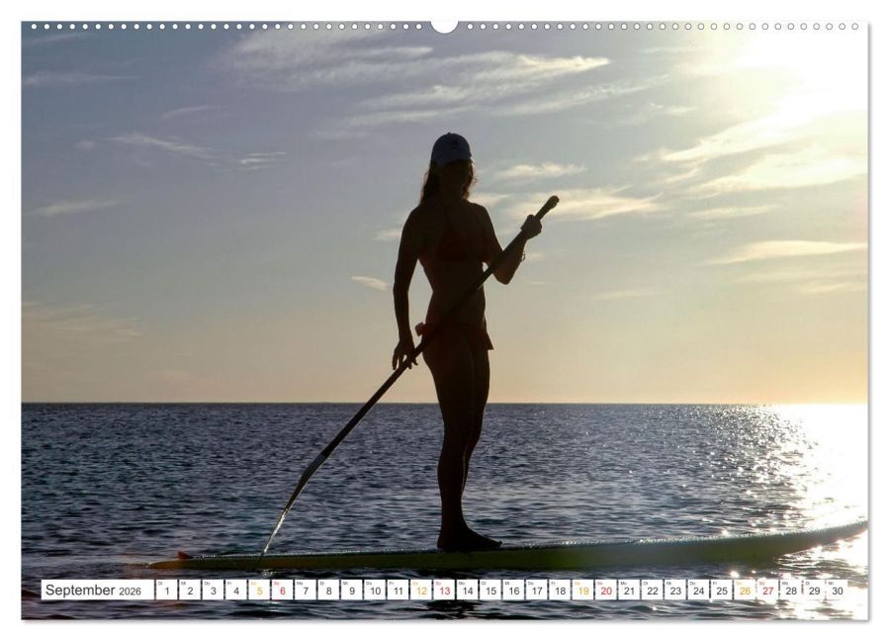
Task: Select Saturday 12 date box
Action: click(421, 590)
